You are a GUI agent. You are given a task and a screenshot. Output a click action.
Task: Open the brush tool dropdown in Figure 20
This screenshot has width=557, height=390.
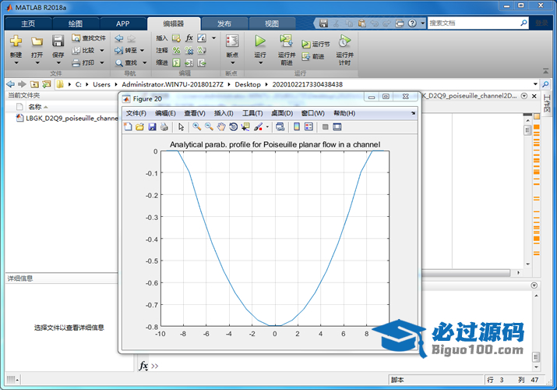click(x=267, y=126)
